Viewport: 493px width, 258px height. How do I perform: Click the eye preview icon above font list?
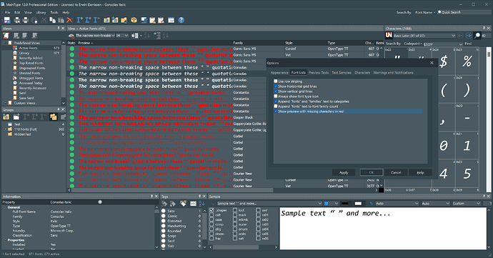click(x=71, y=36)
